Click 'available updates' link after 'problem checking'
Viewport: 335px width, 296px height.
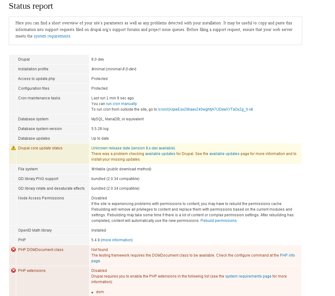[x=160, y=154]
